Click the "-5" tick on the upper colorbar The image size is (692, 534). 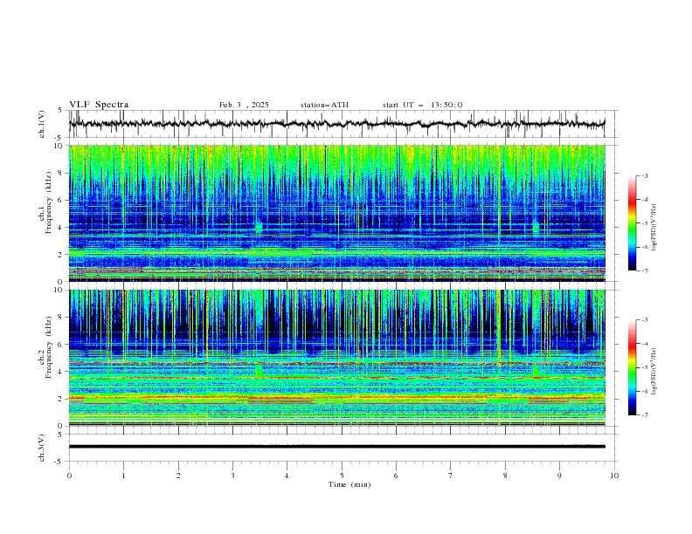tap(645, 223)
